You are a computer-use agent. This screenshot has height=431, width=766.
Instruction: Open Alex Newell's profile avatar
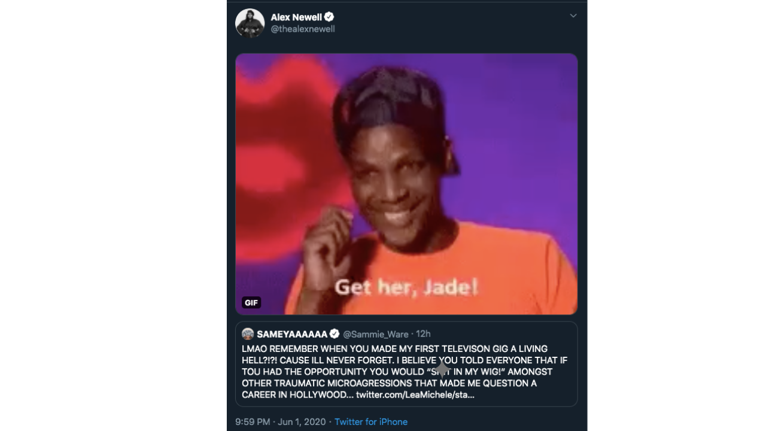point(250,23)
